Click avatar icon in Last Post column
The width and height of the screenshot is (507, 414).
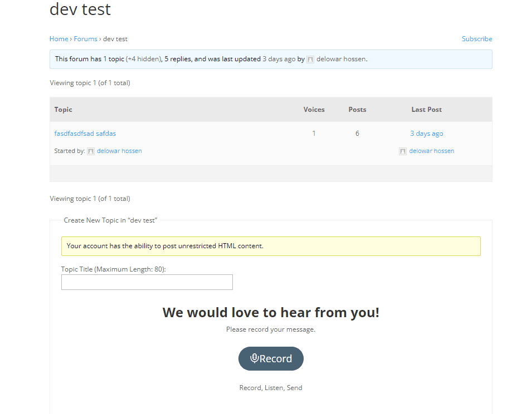(x=403, y=151)
